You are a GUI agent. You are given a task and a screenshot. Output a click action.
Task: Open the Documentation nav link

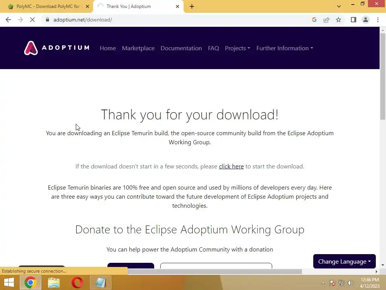tap(181, 48)
